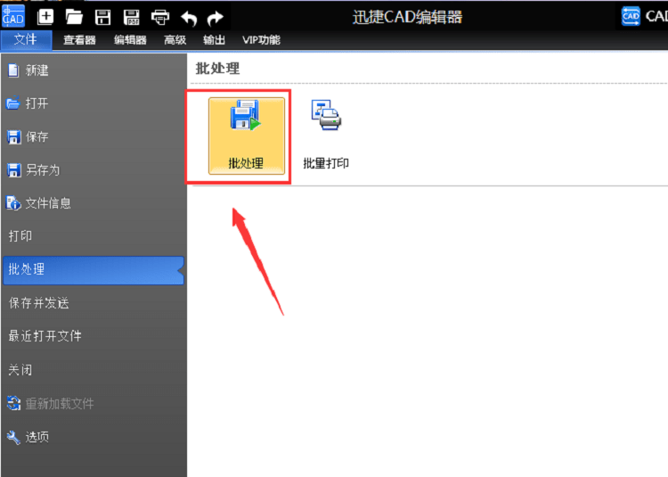668x477 pixels.
Task: Switch to the 编辑器 tab
Action: [130, 40]
